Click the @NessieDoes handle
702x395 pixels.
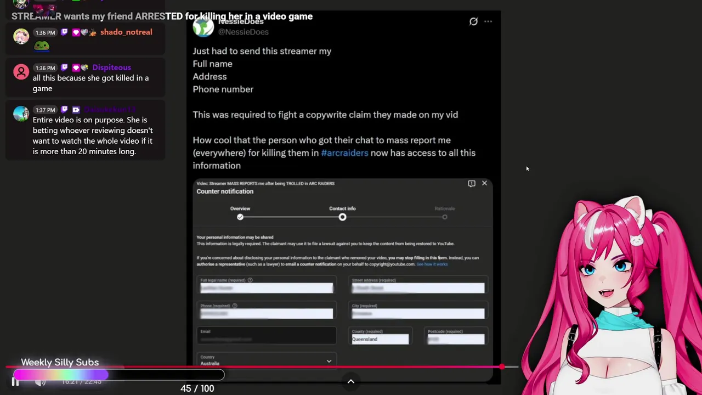pos(244,32)
